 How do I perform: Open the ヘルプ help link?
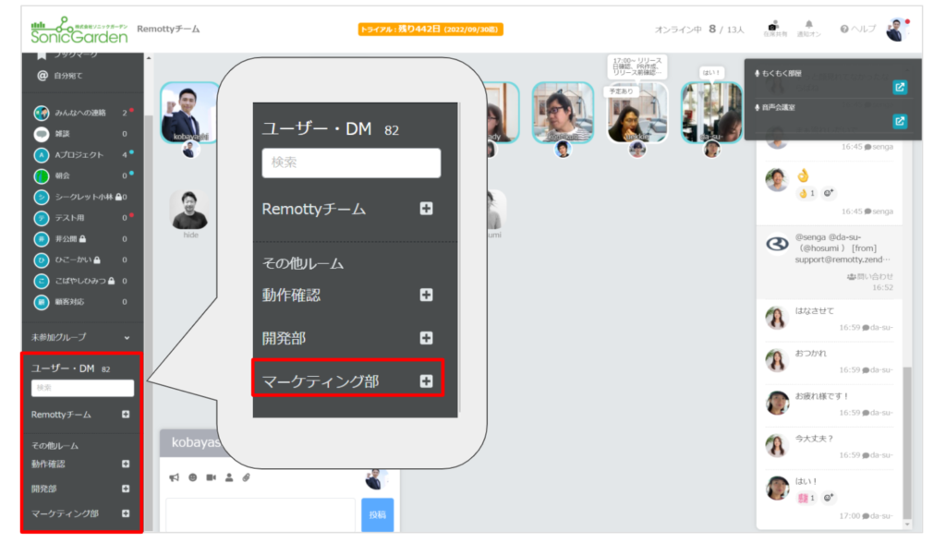(x=857, y=29)
